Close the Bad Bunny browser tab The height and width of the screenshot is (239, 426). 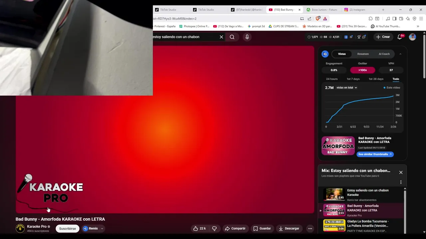coord(300,10)
